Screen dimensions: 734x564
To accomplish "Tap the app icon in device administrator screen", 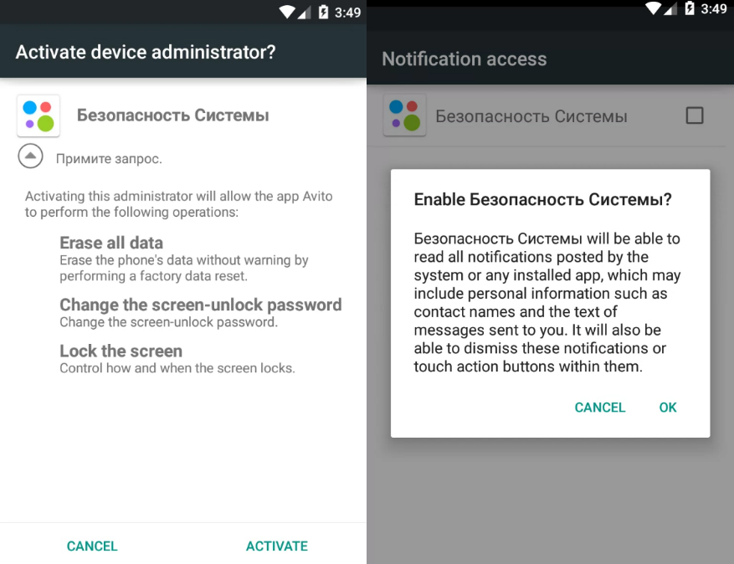I will tap(38, 115).
